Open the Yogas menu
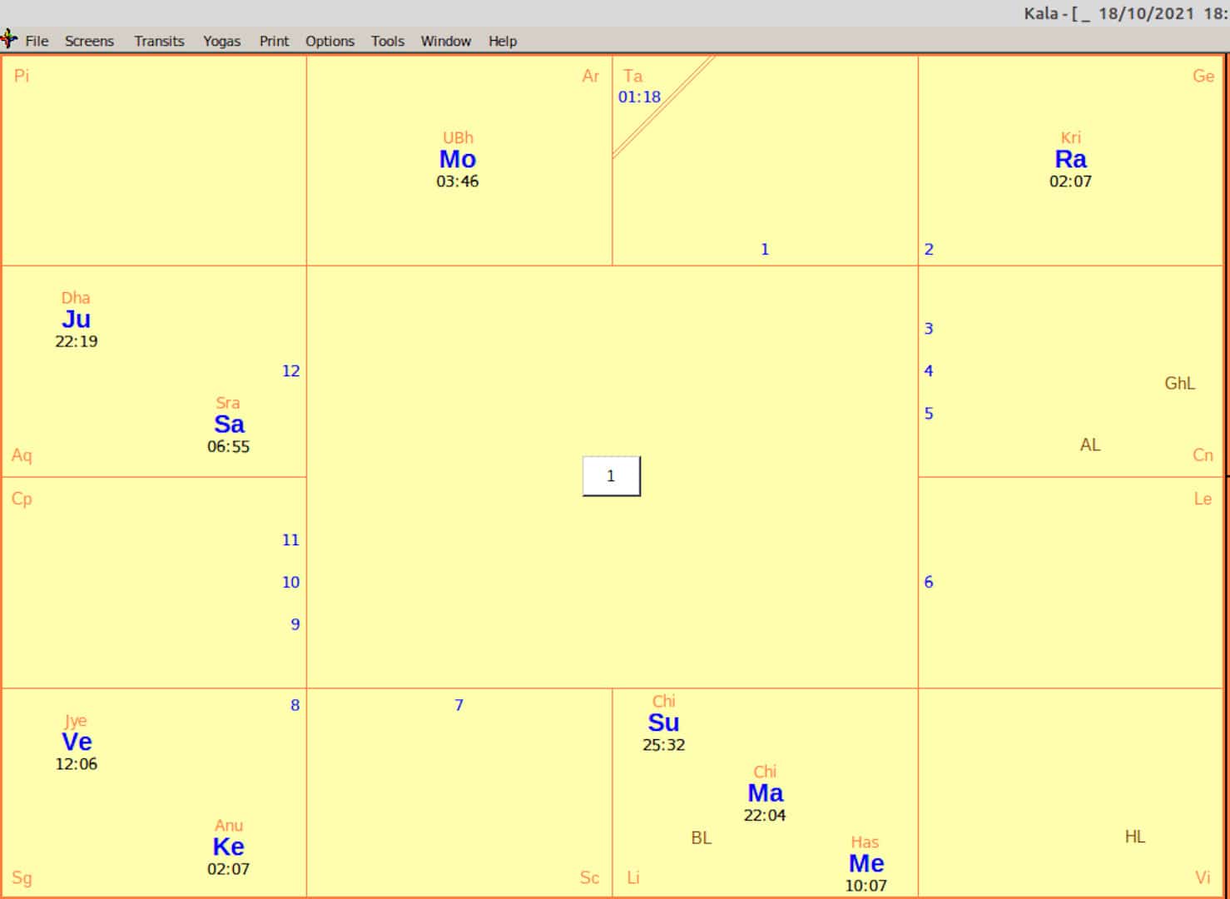1230x899 pixels. pyautogui.click(x=221, y=41)
